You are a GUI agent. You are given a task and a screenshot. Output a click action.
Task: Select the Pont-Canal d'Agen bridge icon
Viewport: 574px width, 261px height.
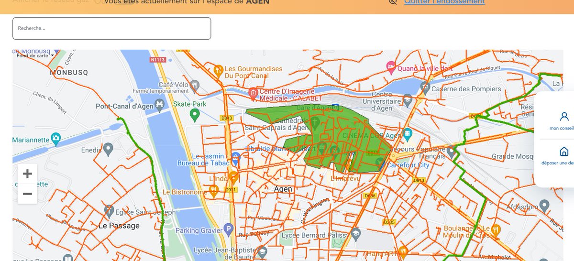[x=160, y=104]
